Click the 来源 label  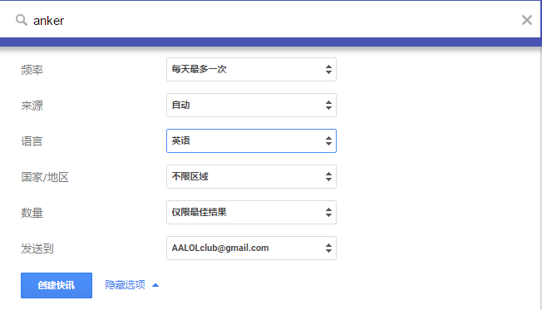tap(32, 106)
